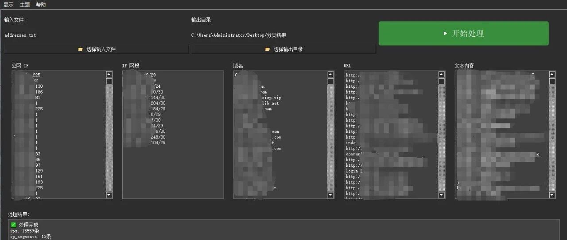567x240 pixels.
Task: Click folder icon on 选择输出目录 button
Action: 268,49
